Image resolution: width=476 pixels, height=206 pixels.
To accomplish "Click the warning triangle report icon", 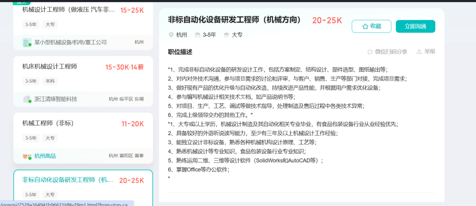I will click(x=419, y=51).
